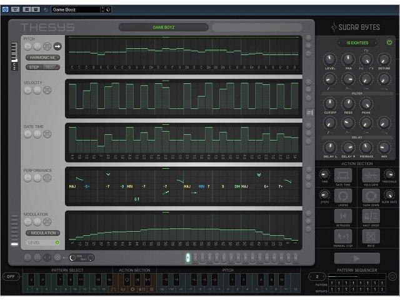Click the Modulation button

pos(42,232)
